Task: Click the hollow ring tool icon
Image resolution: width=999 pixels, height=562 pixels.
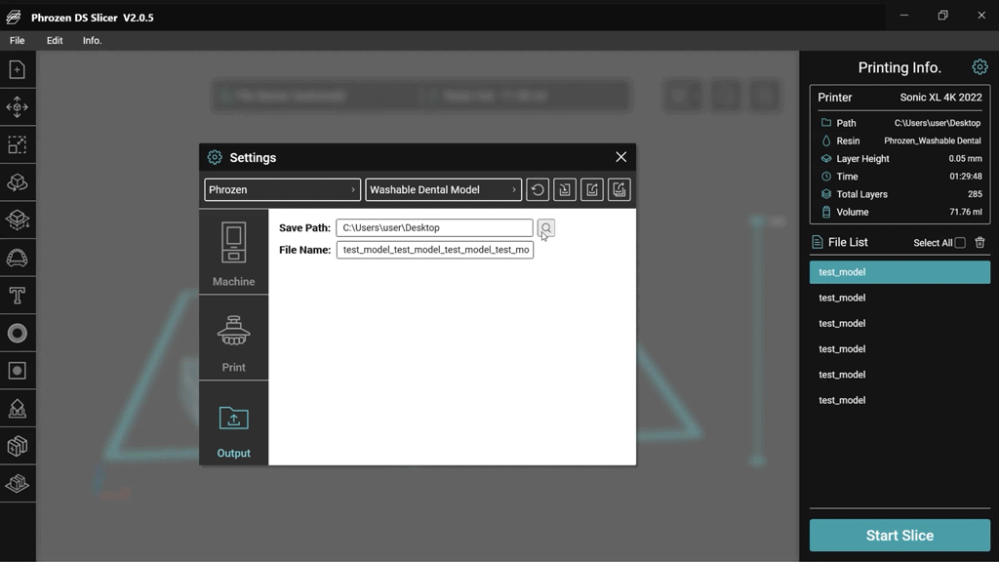Action: [18, 334]
